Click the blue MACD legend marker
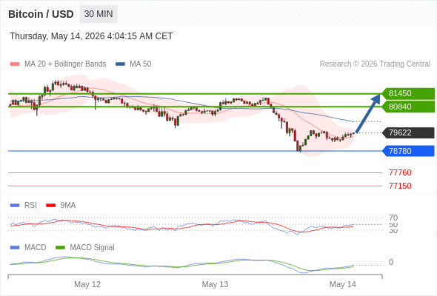Image resolution: width=437 pixels, height=296 pixels. (15, 248)
